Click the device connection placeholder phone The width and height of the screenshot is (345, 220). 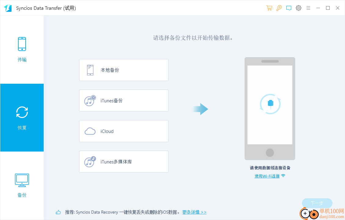pos(270,108)
